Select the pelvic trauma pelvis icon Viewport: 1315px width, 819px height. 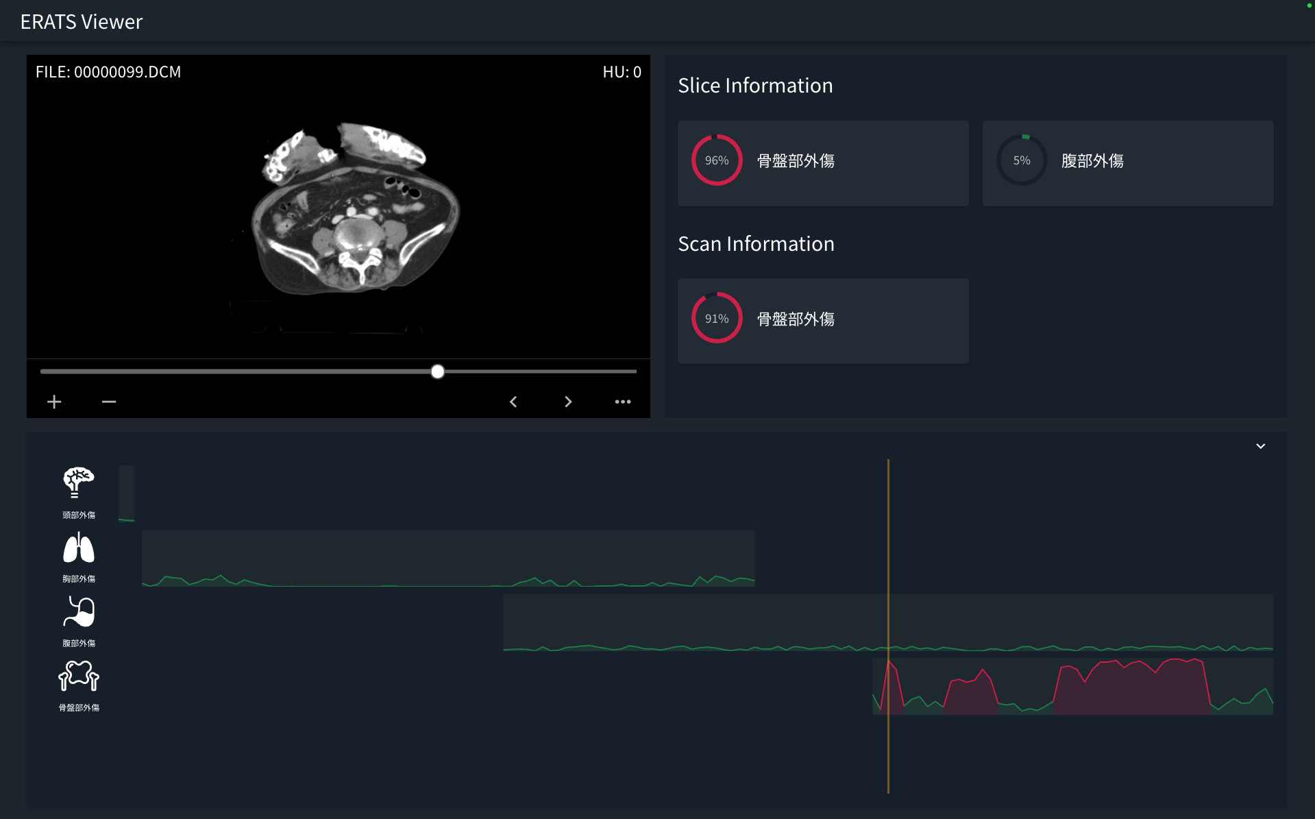click(x=79, y=676)
